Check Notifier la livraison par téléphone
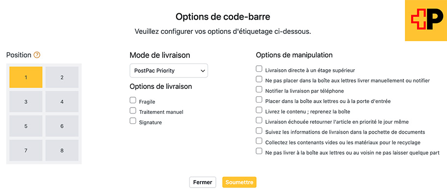 259,89
